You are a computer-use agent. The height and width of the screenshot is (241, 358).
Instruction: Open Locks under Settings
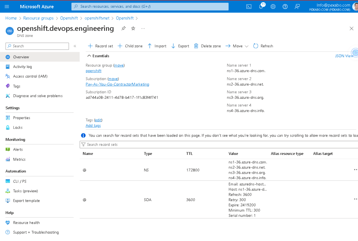pyautogui.click(x=17, y=128)
